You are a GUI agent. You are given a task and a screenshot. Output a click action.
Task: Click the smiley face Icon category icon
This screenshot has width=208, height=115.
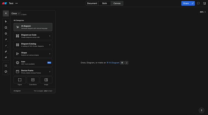[x=18, y=63]
